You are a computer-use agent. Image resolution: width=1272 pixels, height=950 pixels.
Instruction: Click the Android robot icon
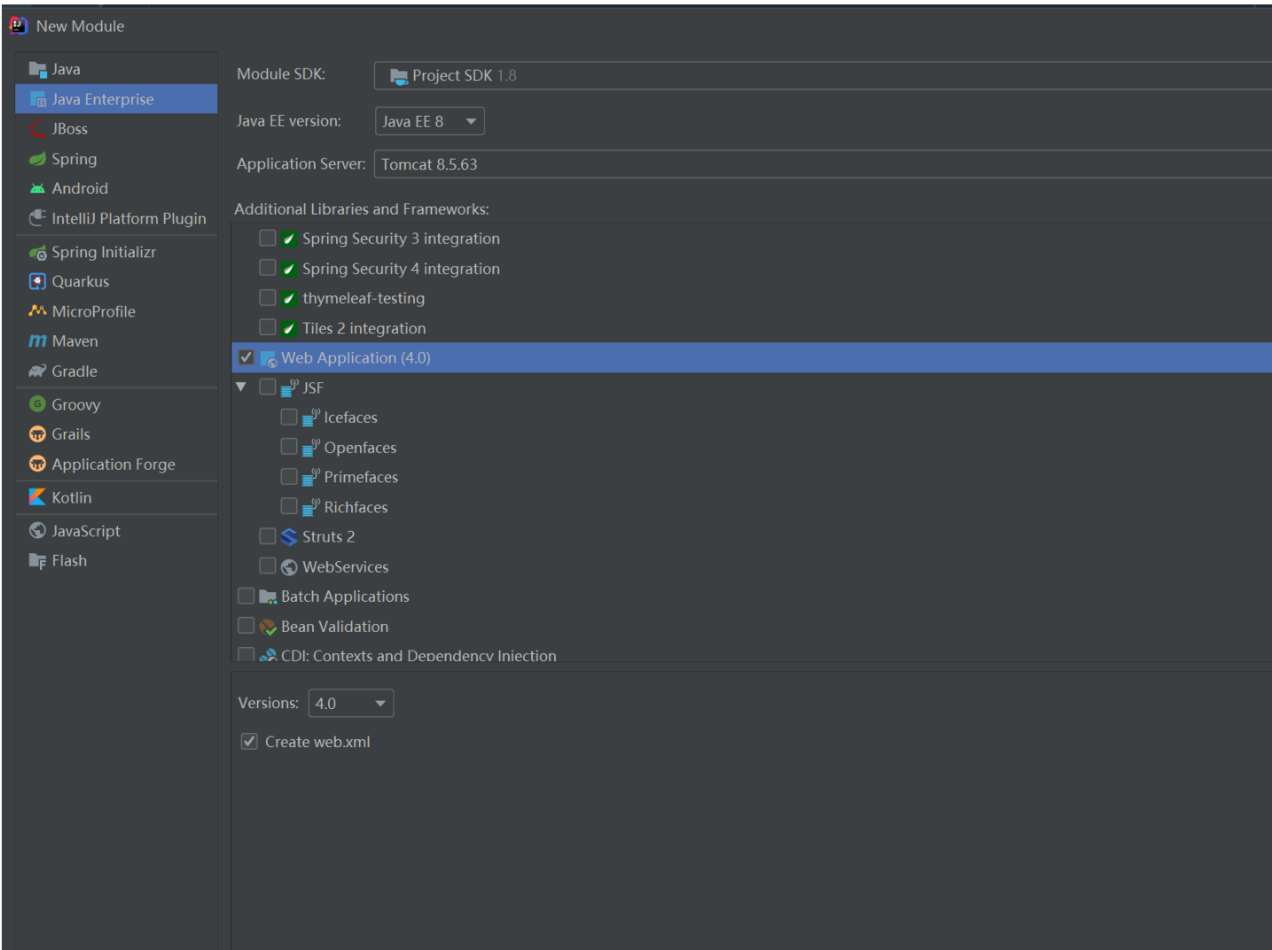coord(37,189)
